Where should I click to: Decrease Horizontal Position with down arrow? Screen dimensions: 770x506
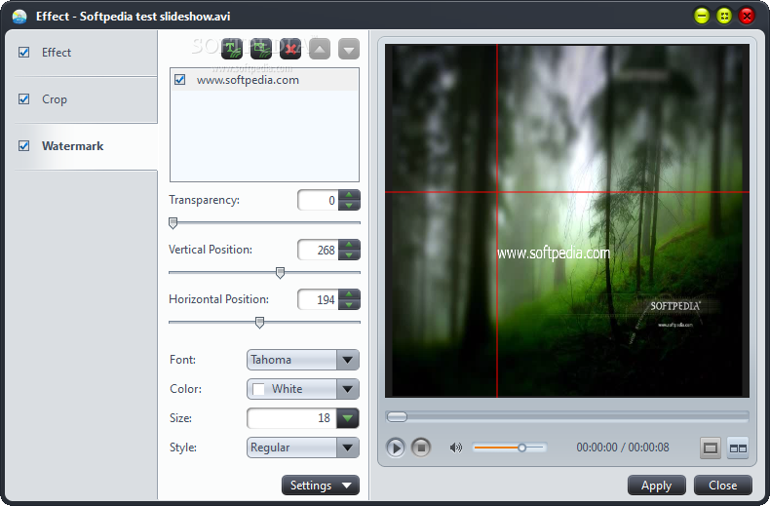[x=349, y=304]
